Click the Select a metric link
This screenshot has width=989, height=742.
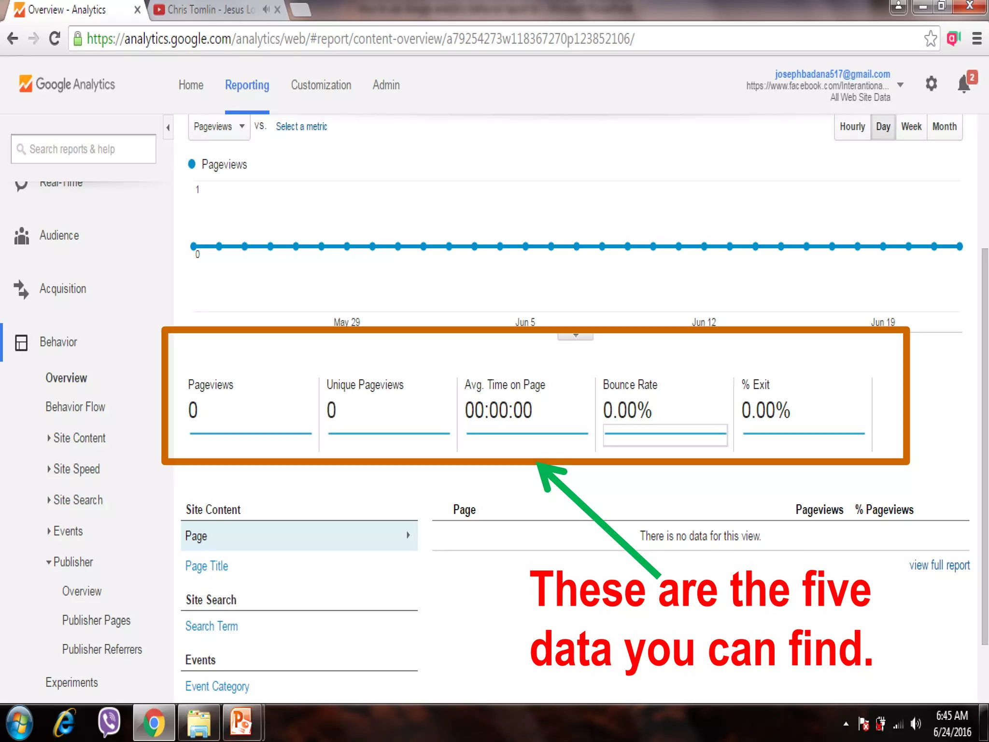coord(301,127)
